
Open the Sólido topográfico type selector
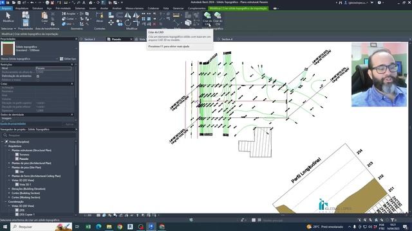[x=39, y=49]
